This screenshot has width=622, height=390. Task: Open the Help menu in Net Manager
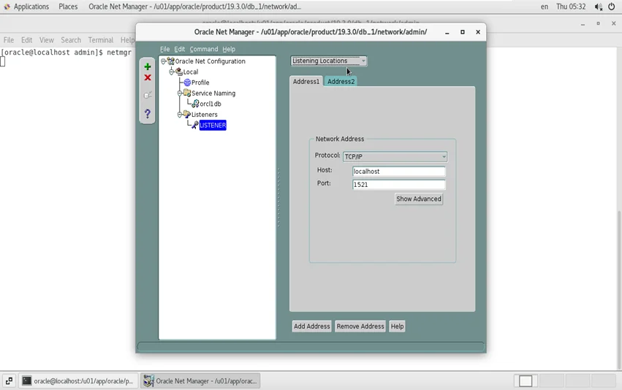click(229, 49)
